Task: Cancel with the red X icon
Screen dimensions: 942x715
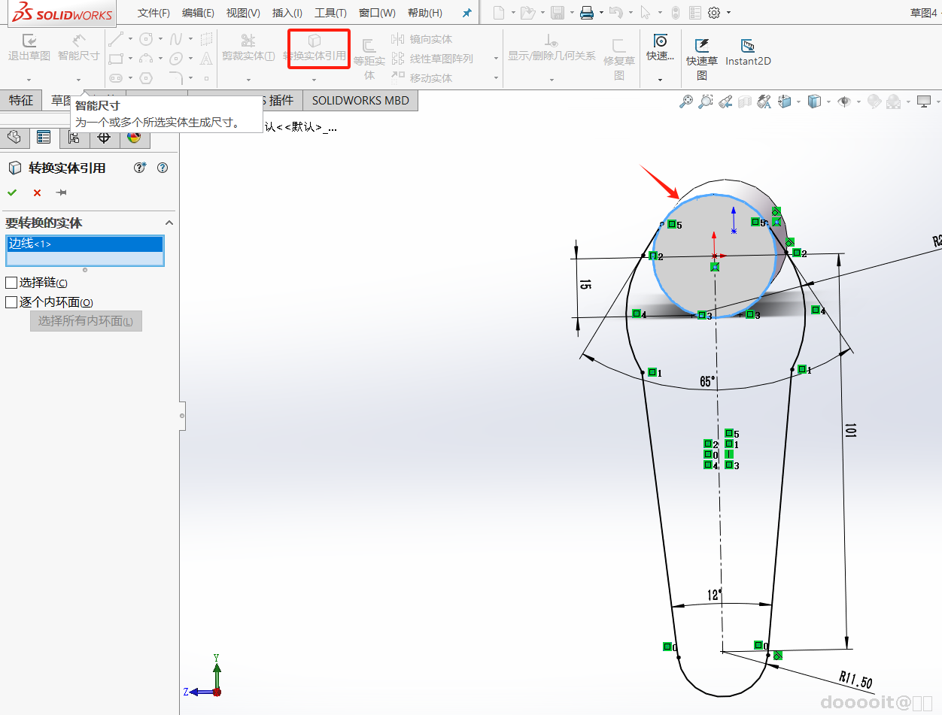Action: click(x=37, y=193)
